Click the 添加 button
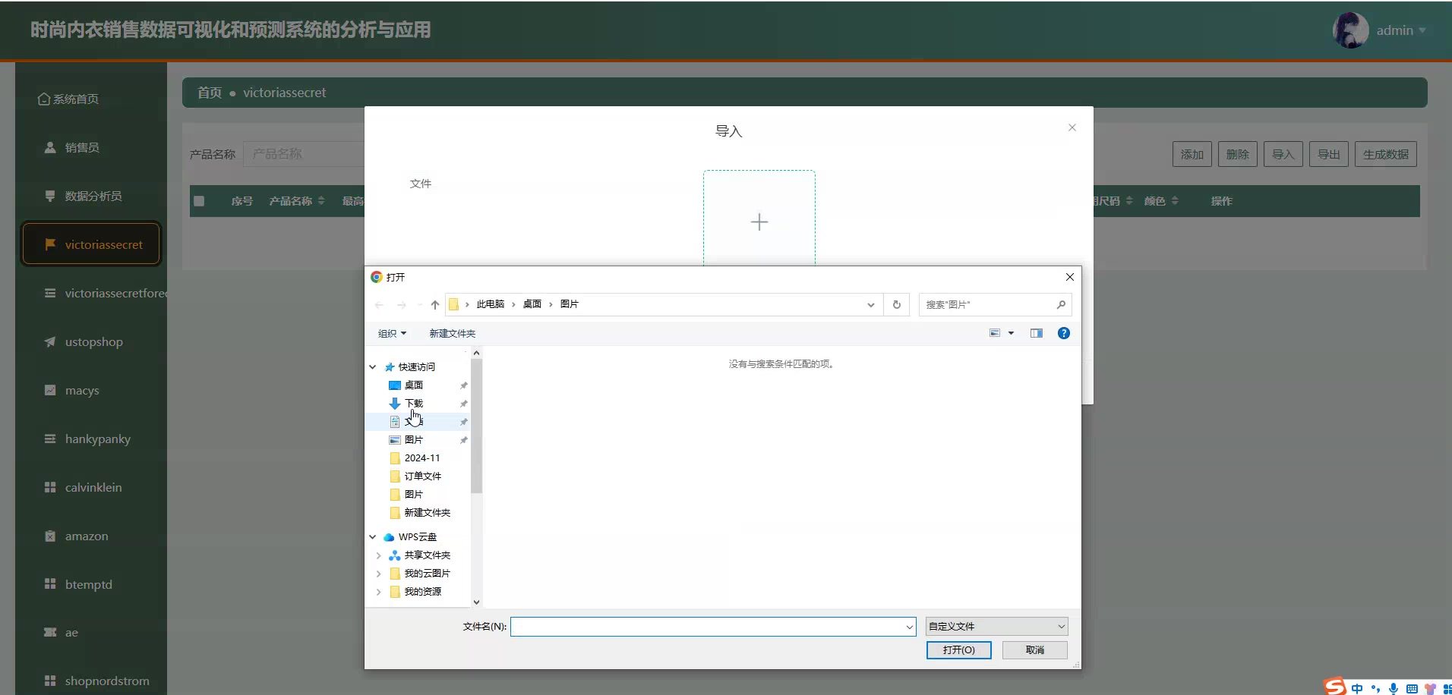Screen dimensions: 1452x695 (1192, 154)
